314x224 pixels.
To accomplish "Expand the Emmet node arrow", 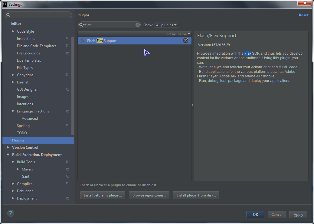I will [13, 82].
